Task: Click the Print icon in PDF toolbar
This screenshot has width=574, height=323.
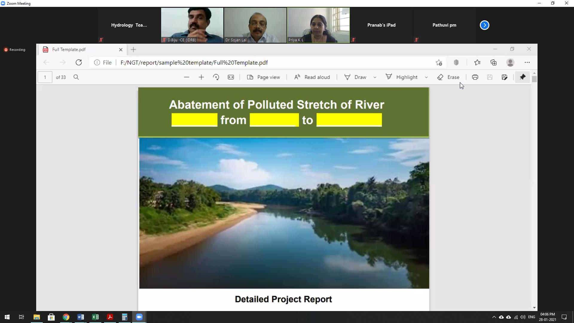Action: pyautogui.click(x=475, y=77)
